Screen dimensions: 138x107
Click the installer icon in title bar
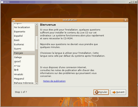(14, 20)
